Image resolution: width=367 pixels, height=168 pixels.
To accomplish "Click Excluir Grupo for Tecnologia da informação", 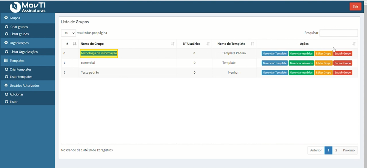I will click(343, 54).
